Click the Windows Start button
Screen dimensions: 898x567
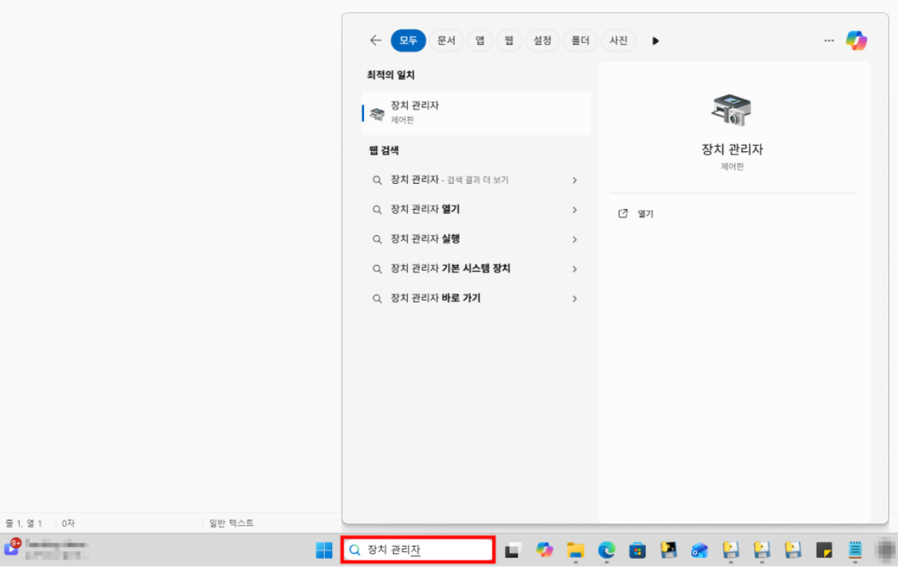[x=324, y=551]
